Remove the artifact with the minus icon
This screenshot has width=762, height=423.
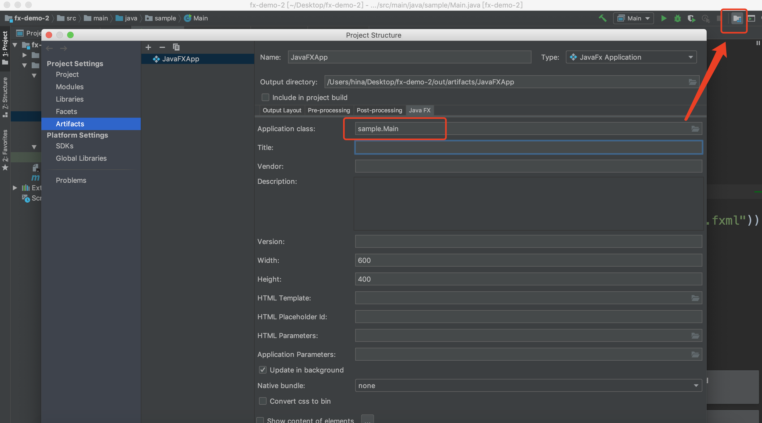pyautogui.click(x=162, y=47)
